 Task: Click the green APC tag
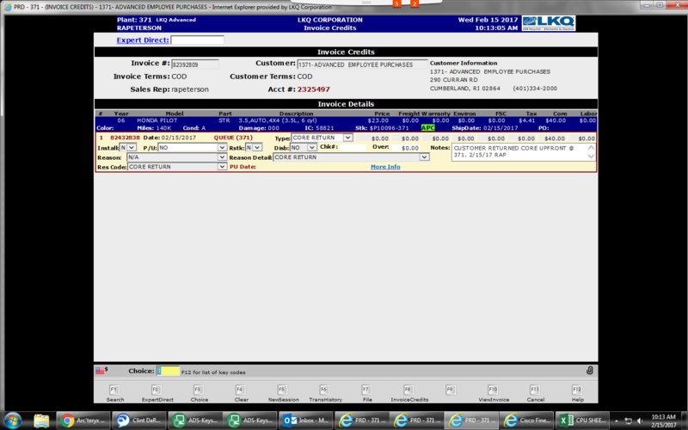[427, 128]
